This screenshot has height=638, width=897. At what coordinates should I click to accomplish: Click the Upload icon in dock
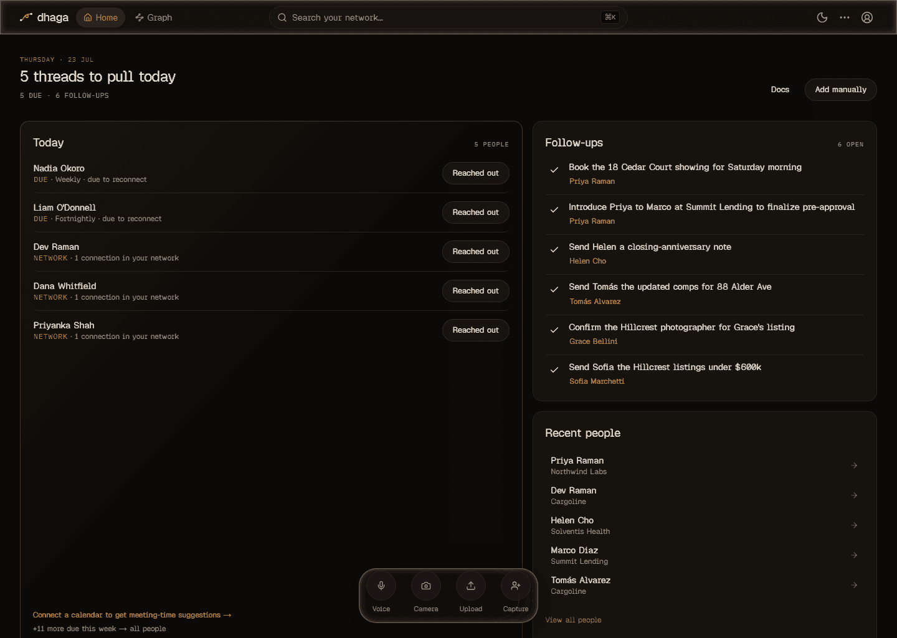471,586
